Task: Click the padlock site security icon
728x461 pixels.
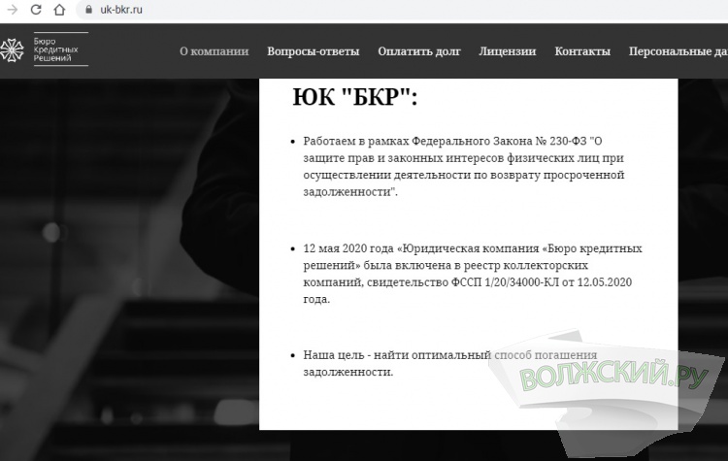Action: [x=88, y=10]
